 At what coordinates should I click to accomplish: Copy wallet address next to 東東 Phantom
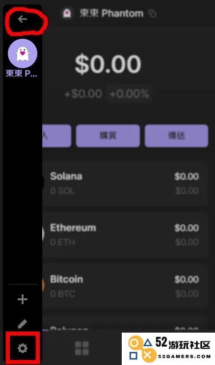click(x=152, y=14)
